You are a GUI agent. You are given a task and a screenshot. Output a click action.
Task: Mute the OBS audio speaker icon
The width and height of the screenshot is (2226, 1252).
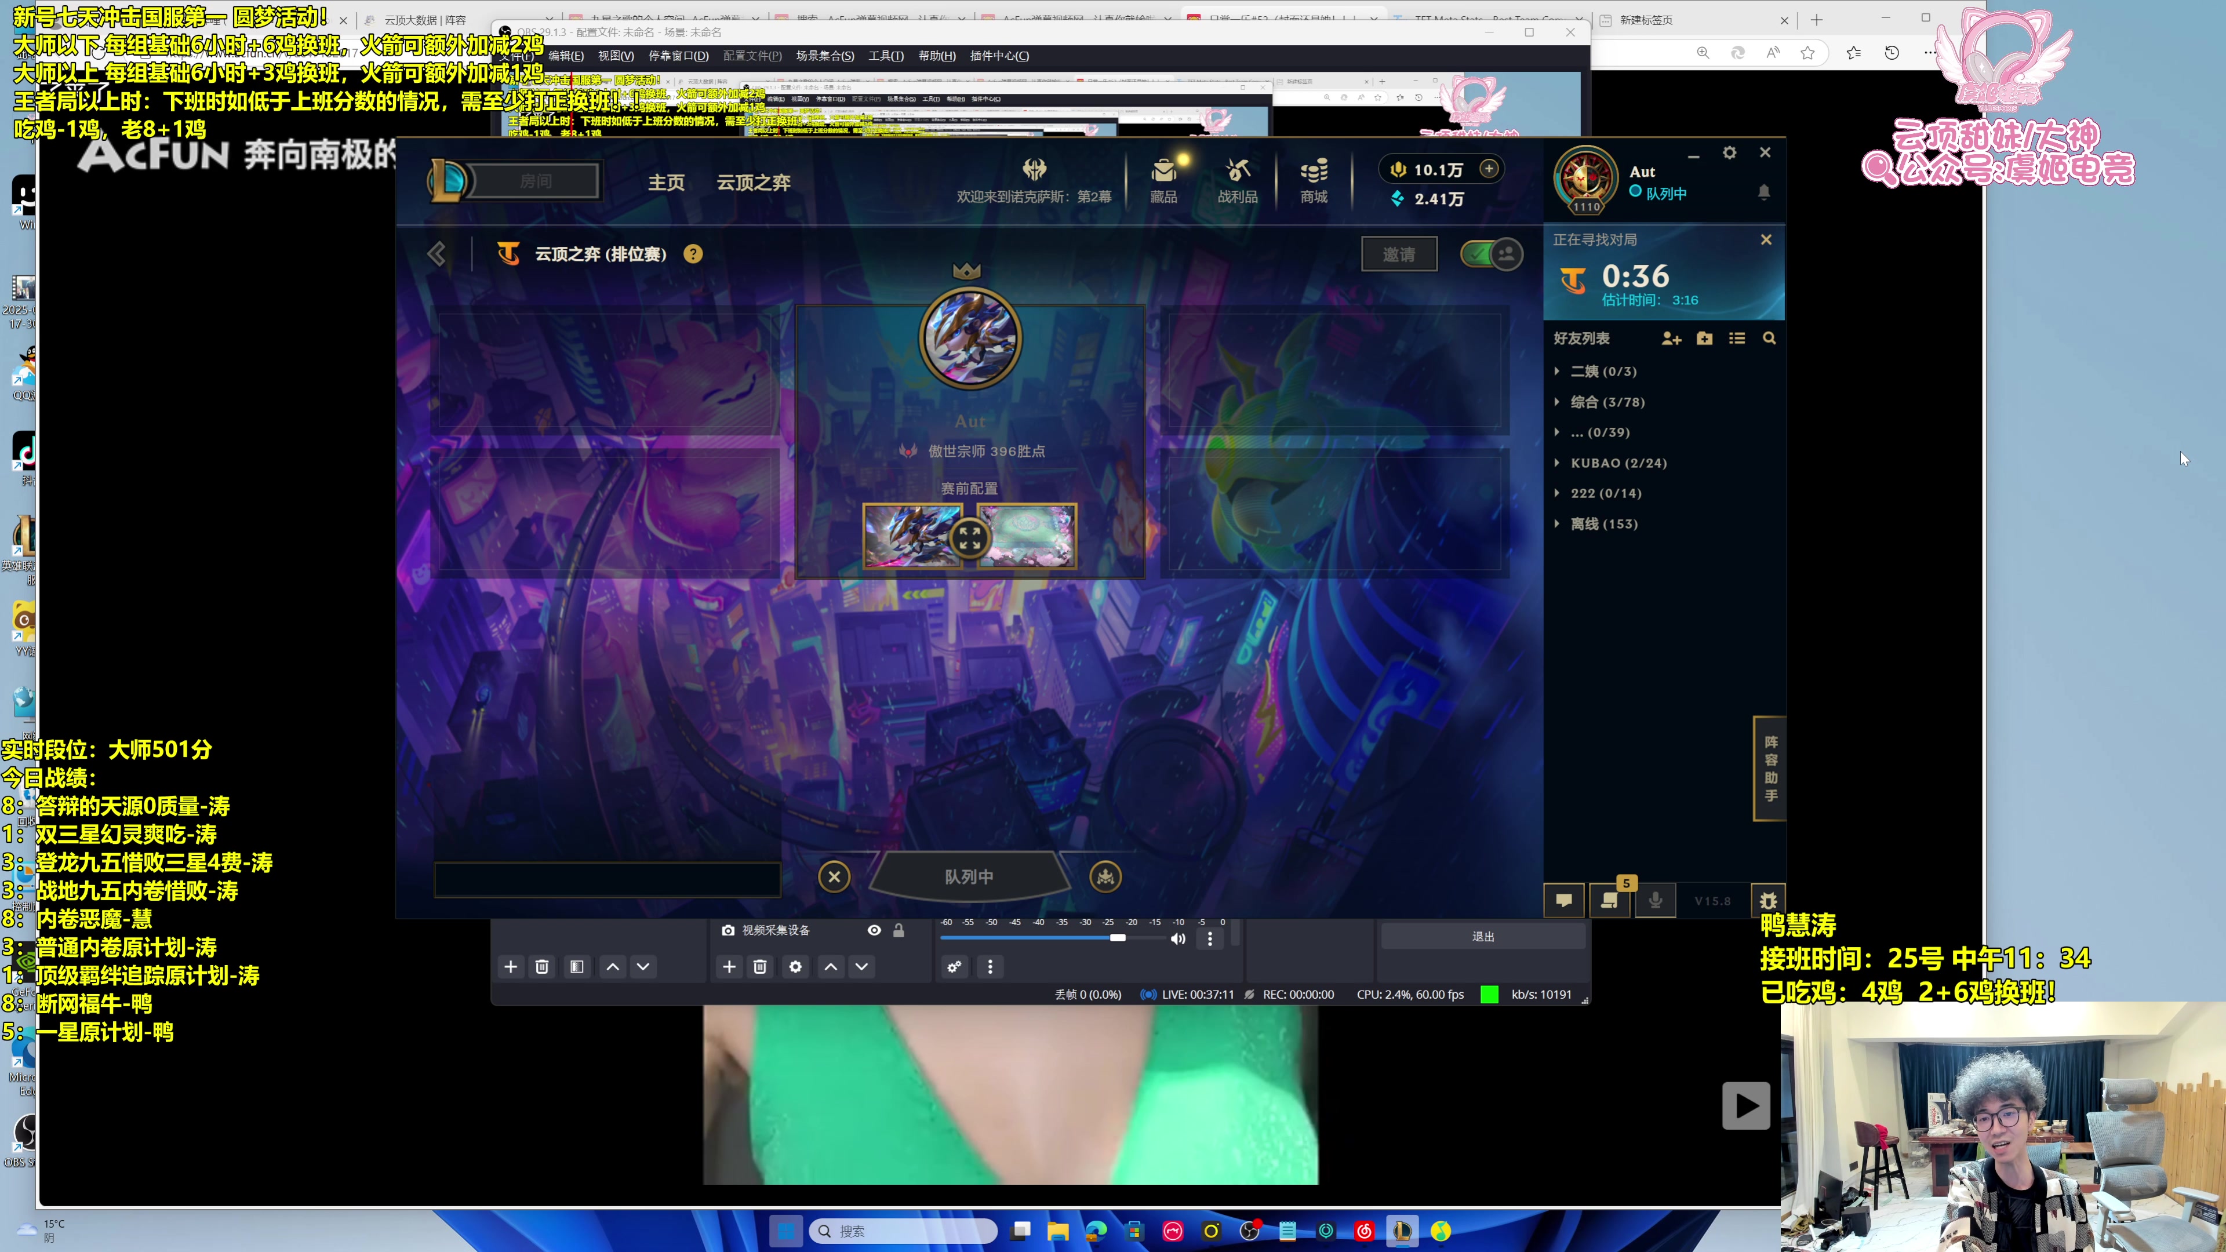click(1177, 938)
